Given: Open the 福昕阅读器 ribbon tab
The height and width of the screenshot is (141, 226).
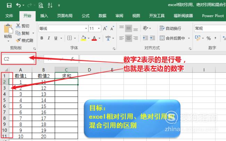Looking at the screenshot, I should point(183,16).
